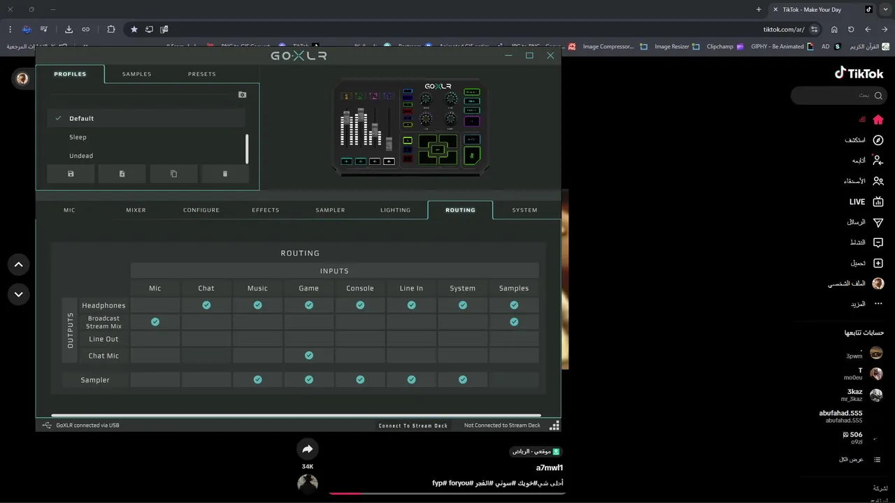The height and width of the screenshot is (503, 895).
Task: Open the TikTok Following icon
Action: 878,161
